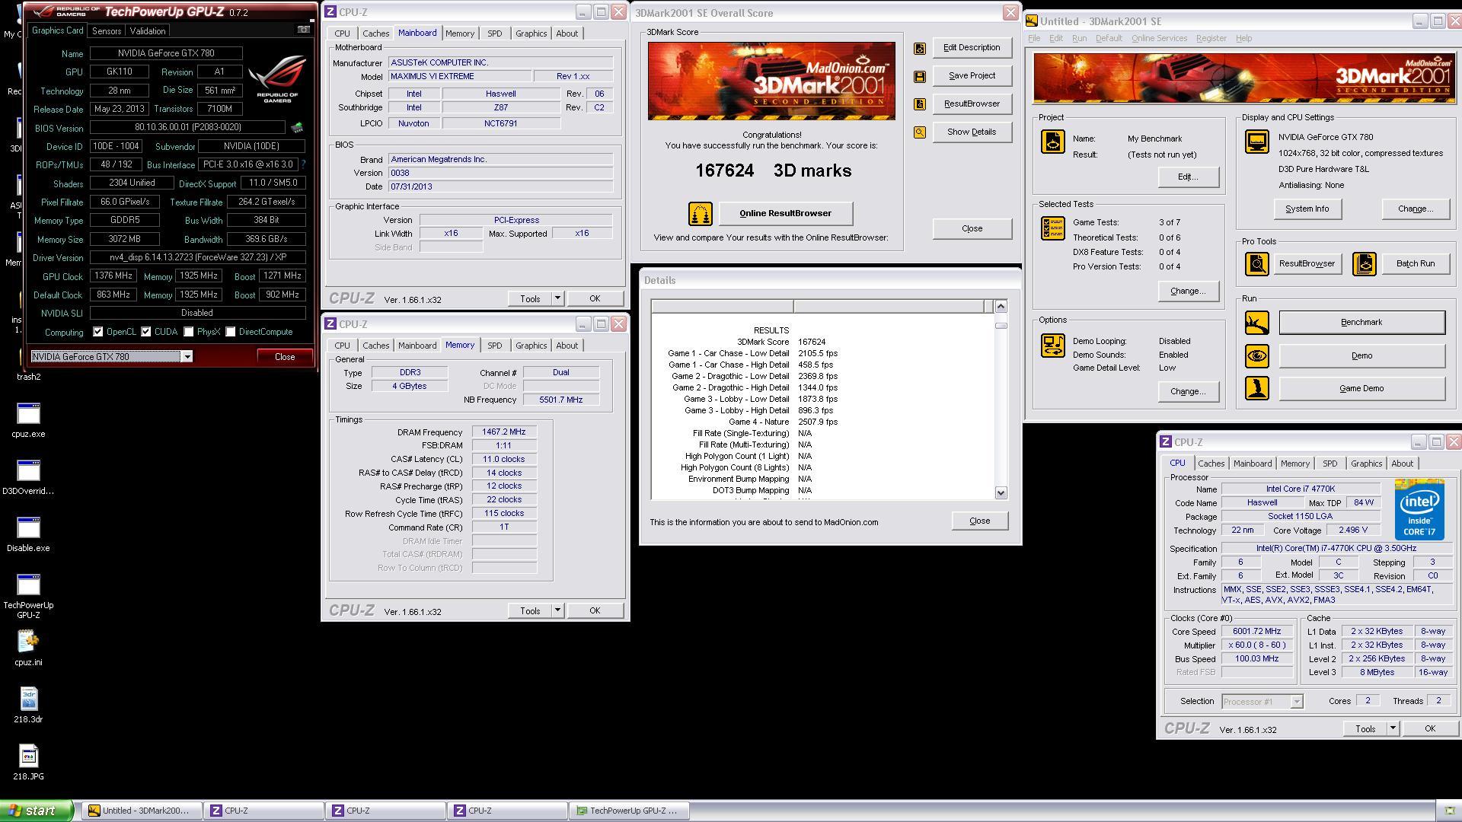The height and width of the screenshot is (822, 1462).
Task: Switch to Untitled - 3DMark2001 taskbar item
Action: pos(142,811)
